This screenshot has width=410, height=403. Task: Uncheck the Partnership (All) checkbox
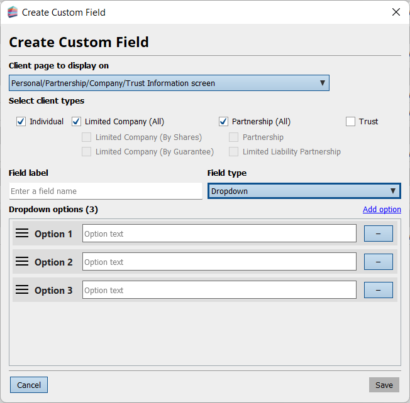point(224,122)
